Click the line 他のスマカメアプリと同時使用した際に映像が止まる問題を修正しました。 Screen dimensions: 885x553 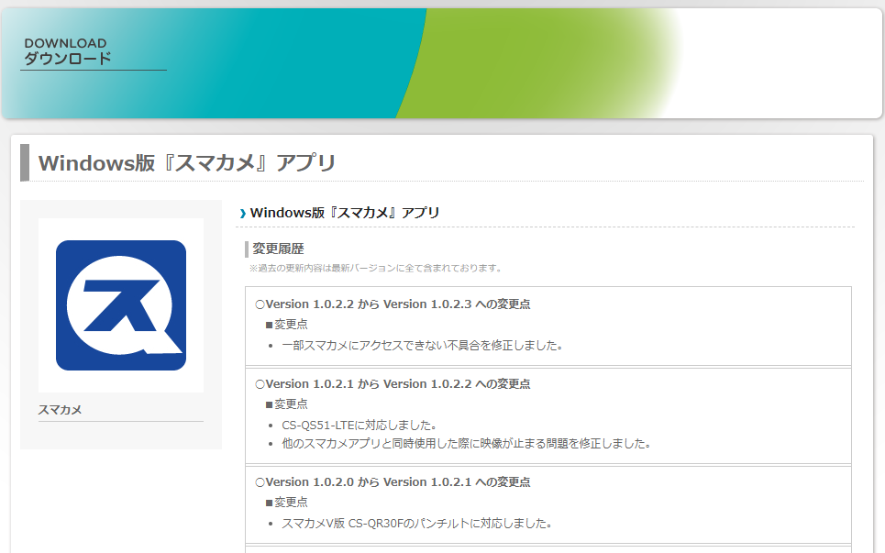[x=466, y=444]
